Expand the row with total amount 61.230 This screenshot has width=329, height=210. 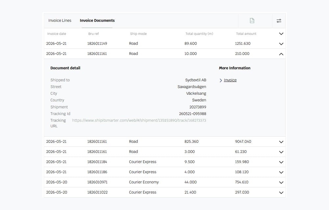click(281, 152)
